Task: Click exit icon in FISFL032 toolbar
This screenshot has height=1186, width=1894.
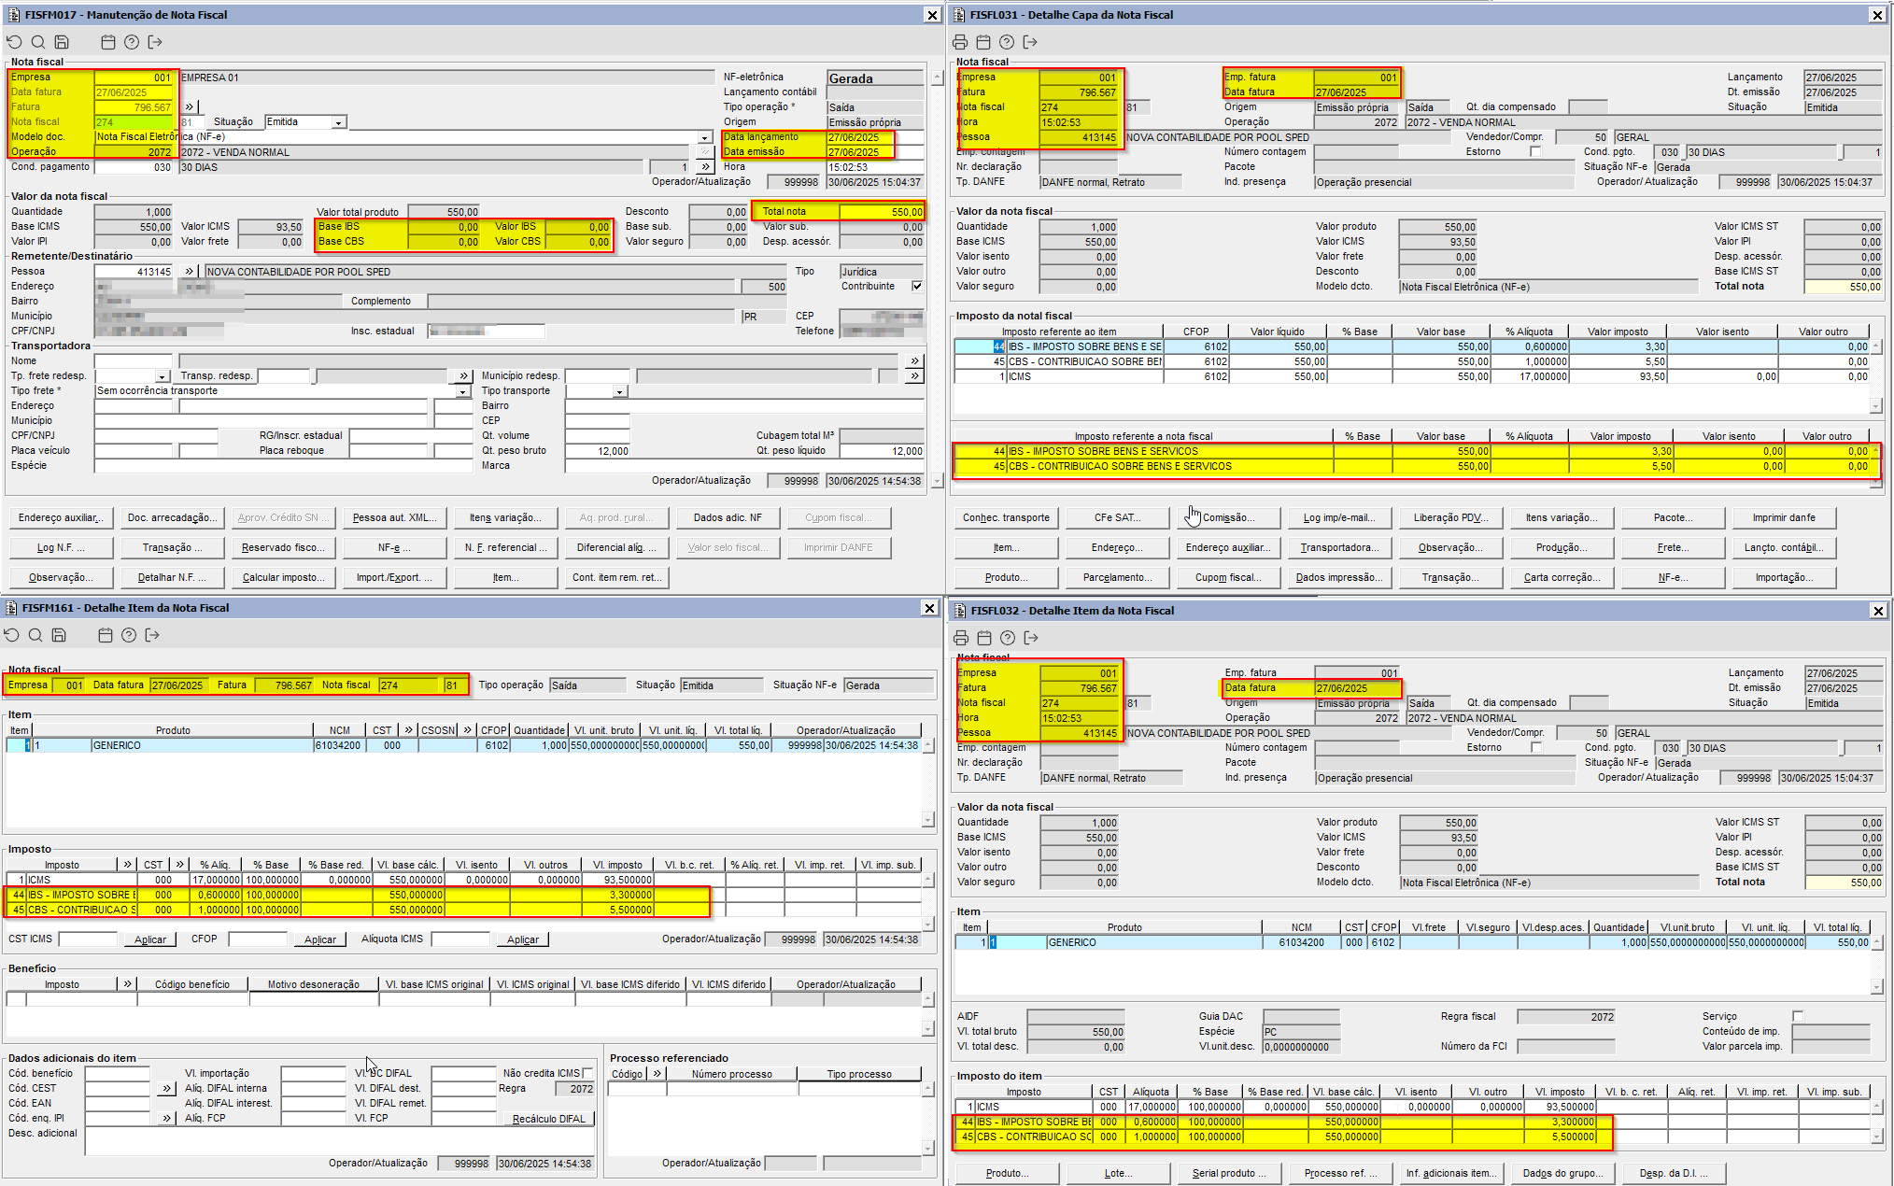Action: 1031,638
